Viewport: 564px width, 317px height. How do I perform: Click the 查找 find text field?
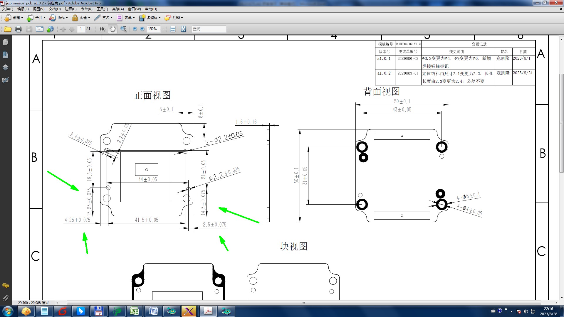[209, 29]
